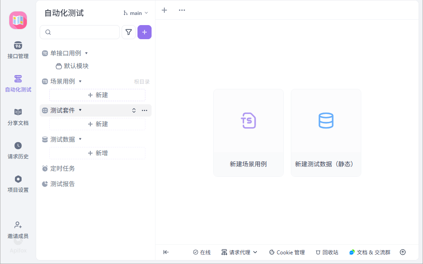
Task: Click the plus icon to open new tab
Action: coord(164,10)
